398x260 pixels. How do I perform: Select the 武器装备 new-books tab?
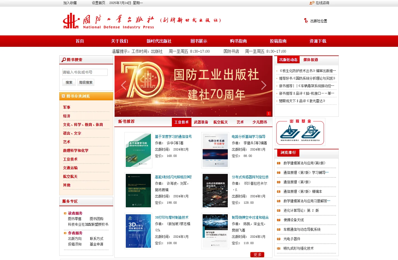(x=201, y=122)
